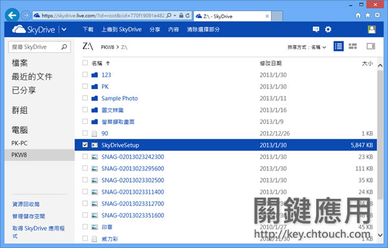Open SkyDrive settings gear in blue header
This screenshot has width=388, height=248.
click(x=328, y=30)
